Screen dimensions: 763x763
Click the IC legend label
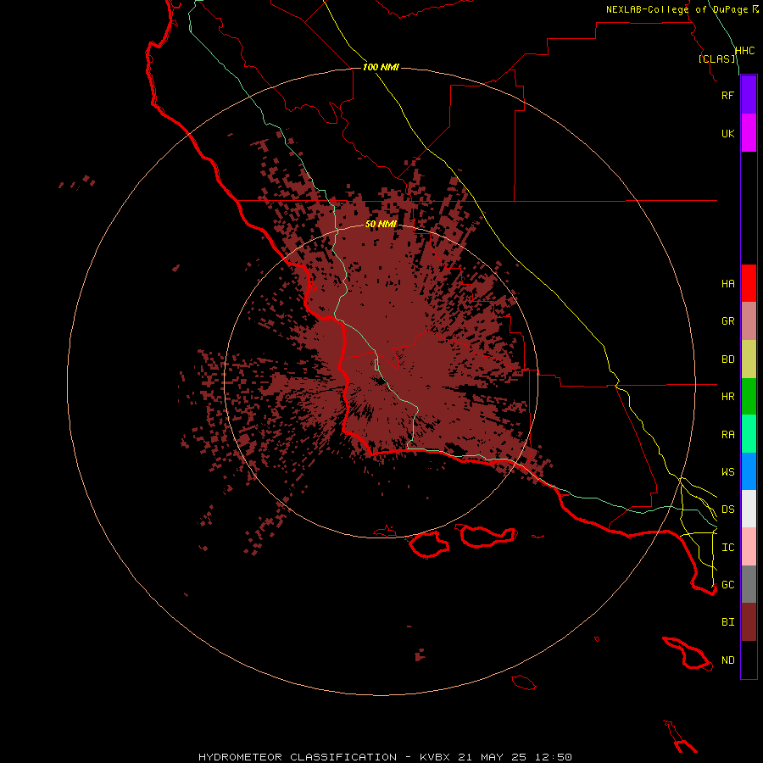tap(727, 548)
